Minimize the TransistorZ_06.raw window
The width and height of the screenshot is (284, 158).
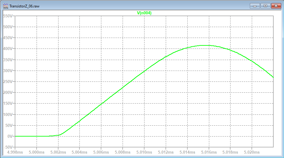click(256, 6)
